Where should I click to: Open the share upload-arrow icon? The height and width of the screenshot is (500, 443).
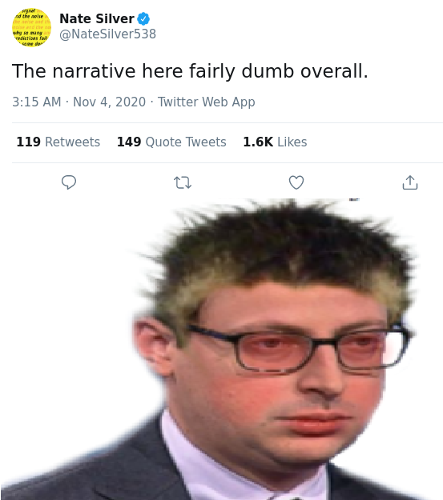(410, 182)
